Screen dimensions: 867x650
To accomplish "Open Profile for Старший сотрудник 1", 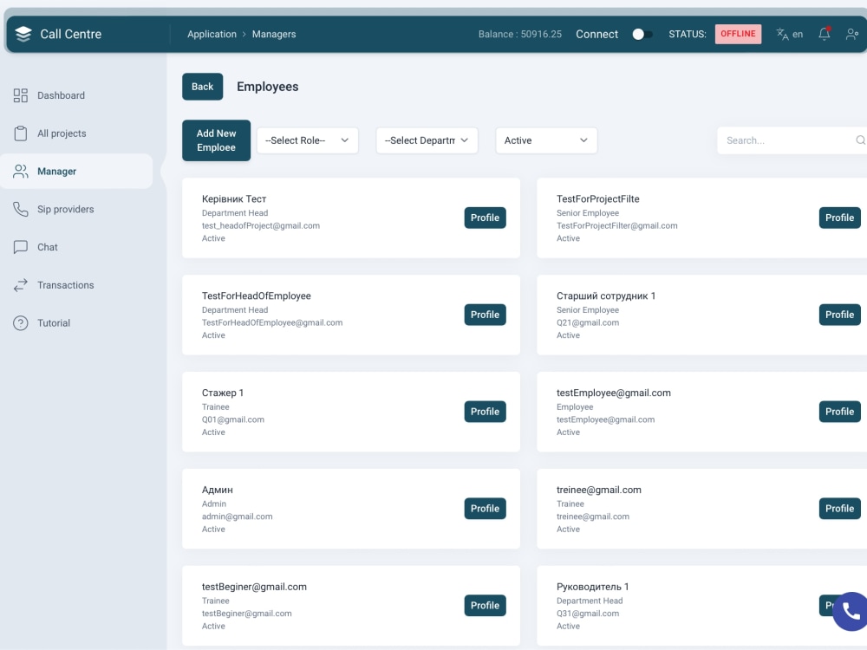I will [x=839, y=315].
